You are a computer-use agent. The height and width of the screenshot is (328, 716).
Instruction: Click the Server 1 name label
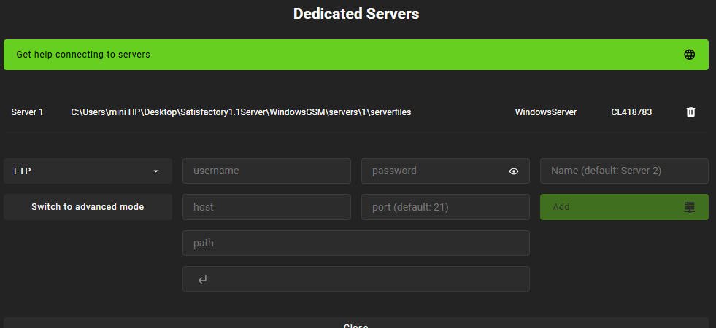point(28,112)
